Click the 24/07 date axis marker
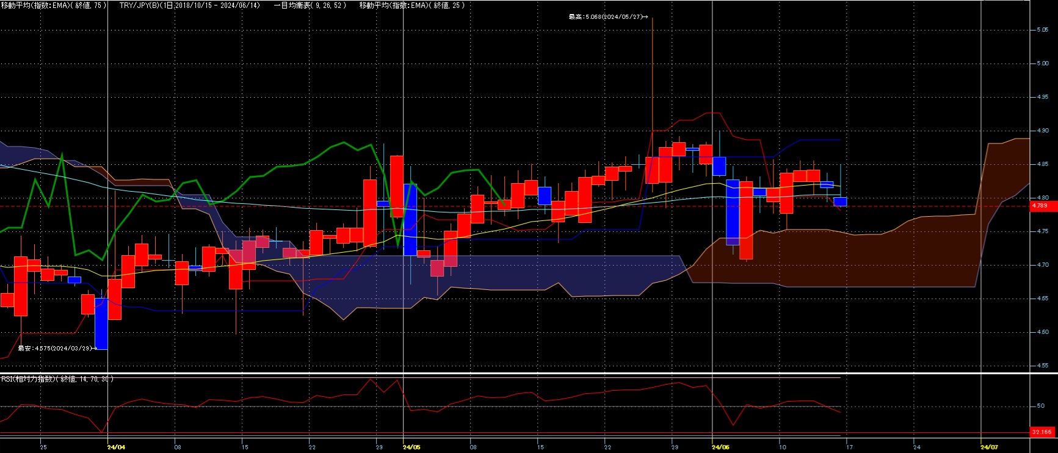This screenshot has width=1058, height=453. pyautogui.click(x=989, y=448)
